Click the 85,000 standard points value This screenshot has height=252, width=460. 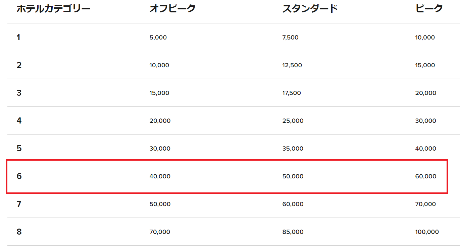[x=293, y=232]
